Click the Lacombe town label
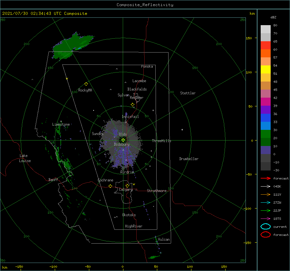290x271 pixels. click(139, 81)
